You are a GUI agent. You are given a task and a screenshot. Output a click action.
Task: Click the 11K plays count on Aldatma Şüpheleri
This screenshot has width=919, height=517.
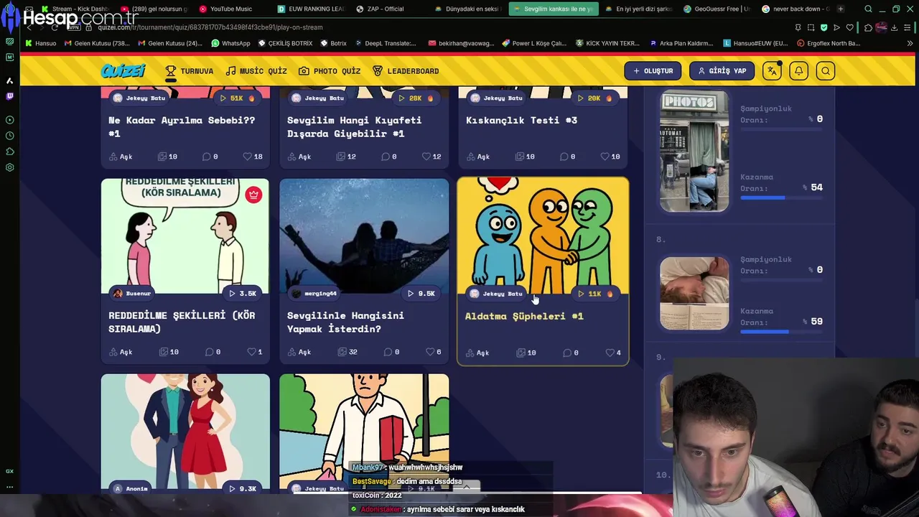(595, 294)
